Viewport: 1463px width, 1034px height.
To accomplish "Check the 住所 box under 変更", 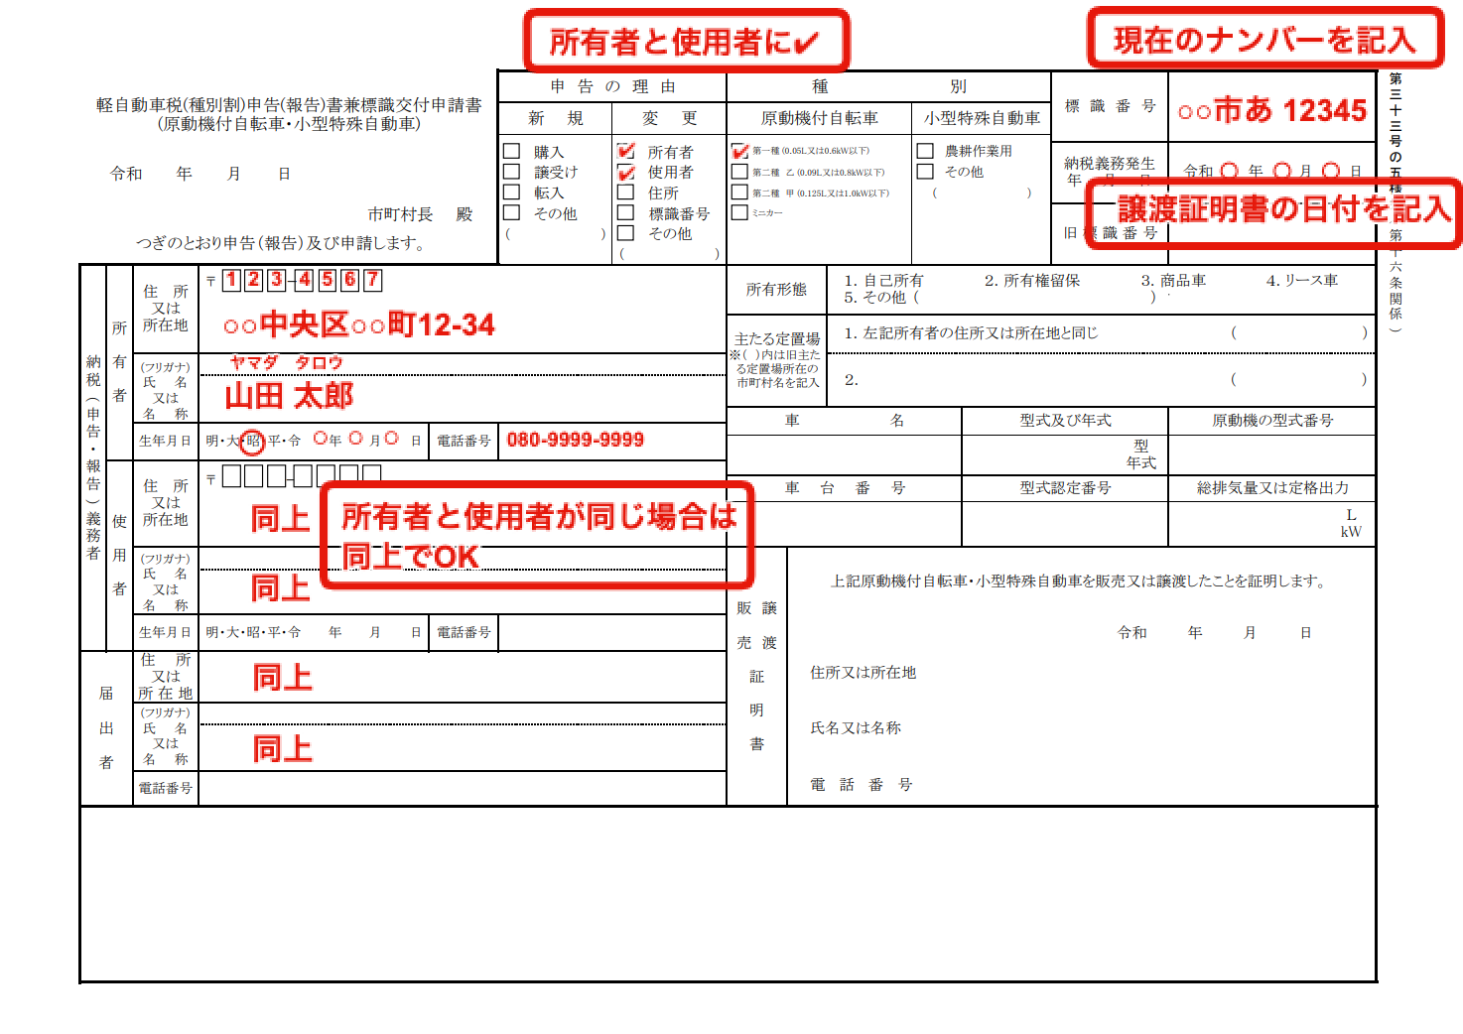I will pos(626,192).
